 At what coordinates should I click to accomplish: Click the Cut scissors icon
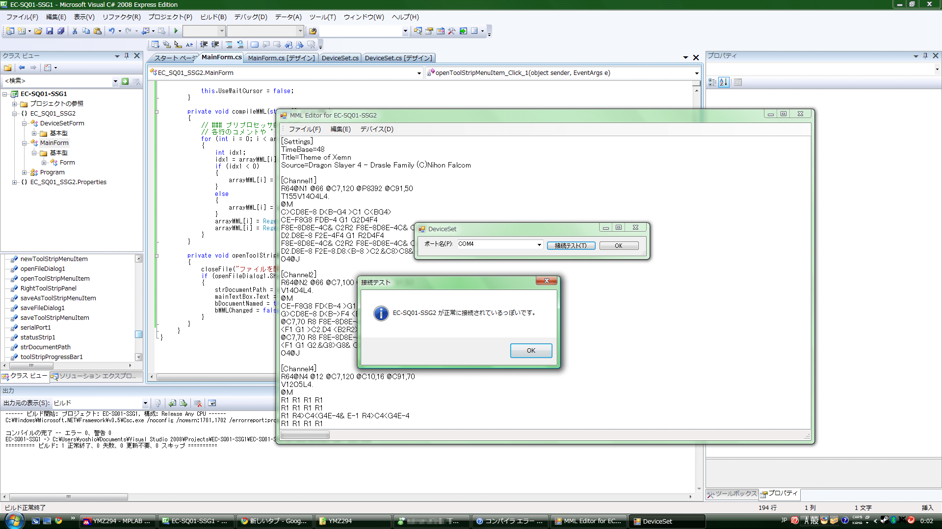point(75,31)
